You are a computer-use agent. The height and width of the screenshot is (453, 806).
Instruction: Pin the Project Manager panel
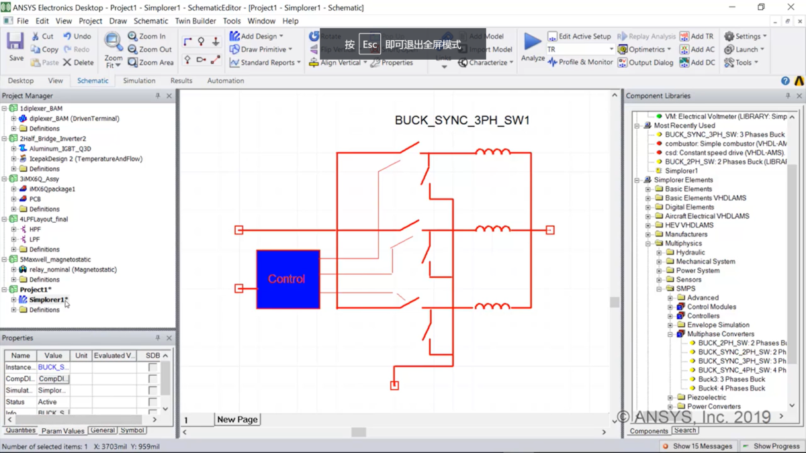[158, 96]
